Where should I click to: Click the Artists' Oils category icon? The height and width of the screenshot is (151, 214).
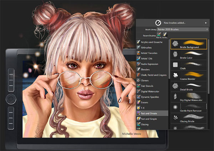point(138,58)
